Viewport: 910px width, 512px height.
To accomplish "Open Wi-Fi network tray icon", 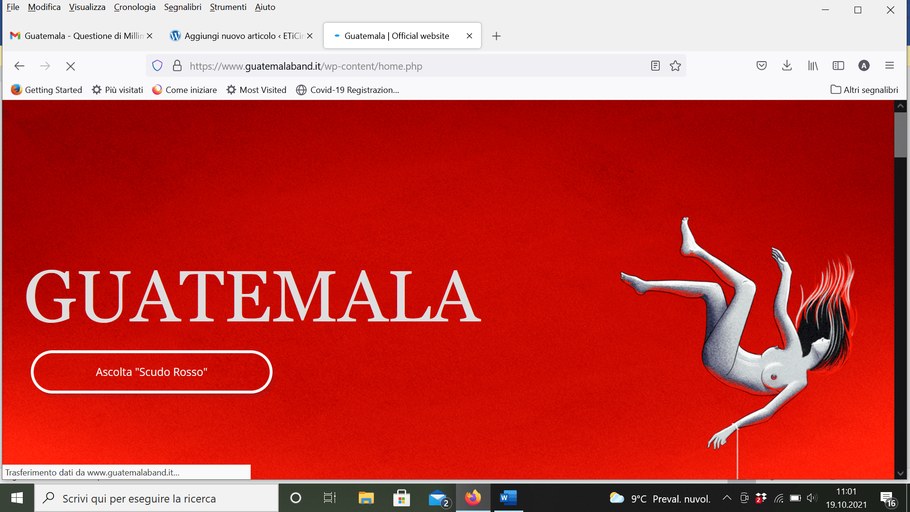I will click(779, 498).
